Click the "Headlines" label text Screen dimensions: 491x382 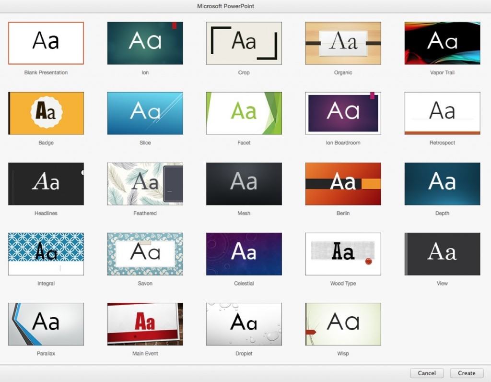click(x=46, y=213)
